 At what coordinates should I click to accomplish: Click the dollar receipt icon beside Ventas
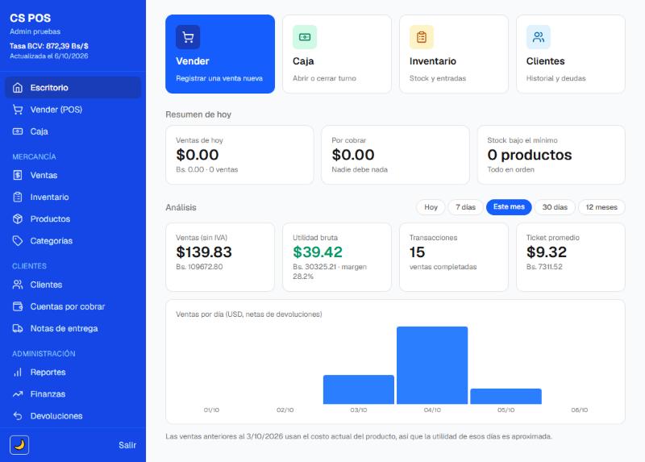(17, 175)
